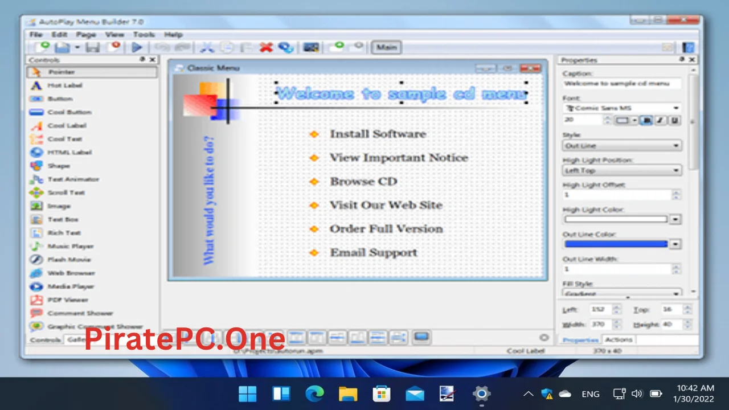
Task: Open High Light Position dropdown showing Left Top
Action: 622,170
